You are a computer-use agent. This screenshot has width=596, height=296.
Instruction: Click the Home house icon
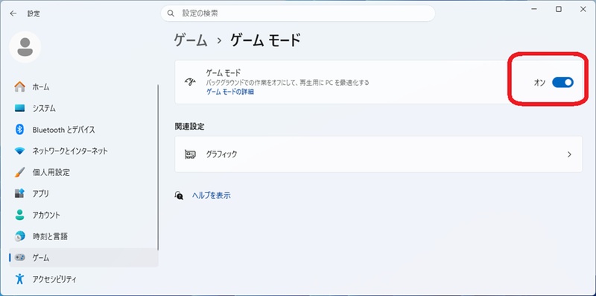coord(20,86)
